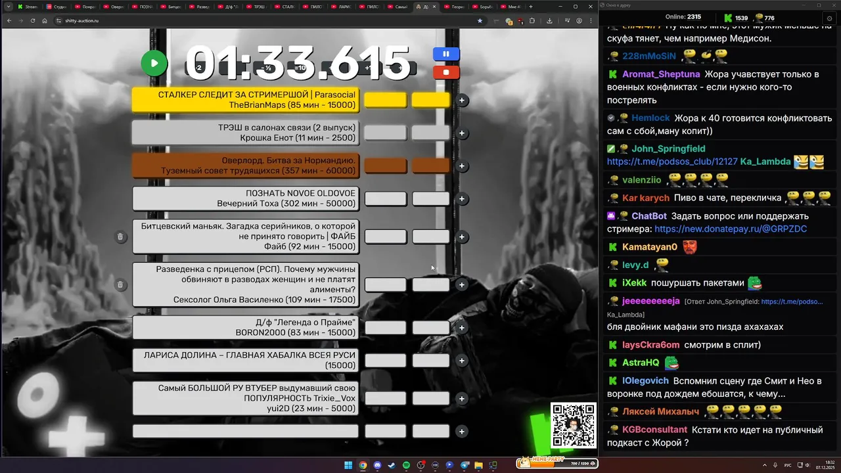Bookmark this page with the star icon

[480, 20]
